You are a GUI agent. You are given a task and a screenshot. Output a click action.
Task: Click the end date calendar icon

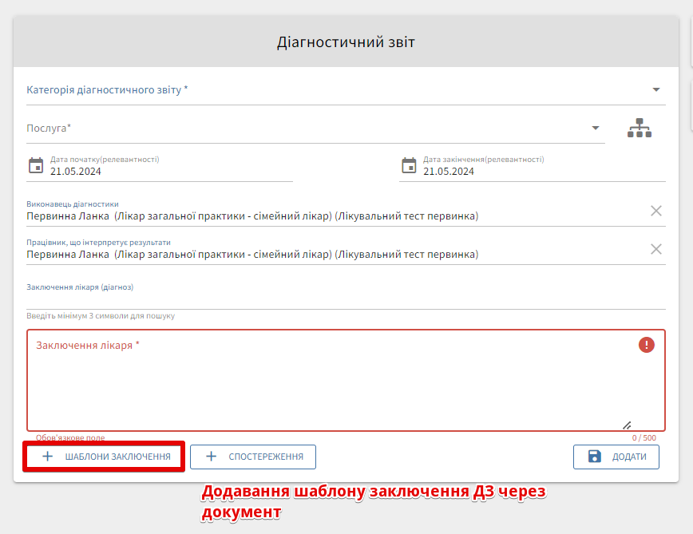[x=409, y=165]
